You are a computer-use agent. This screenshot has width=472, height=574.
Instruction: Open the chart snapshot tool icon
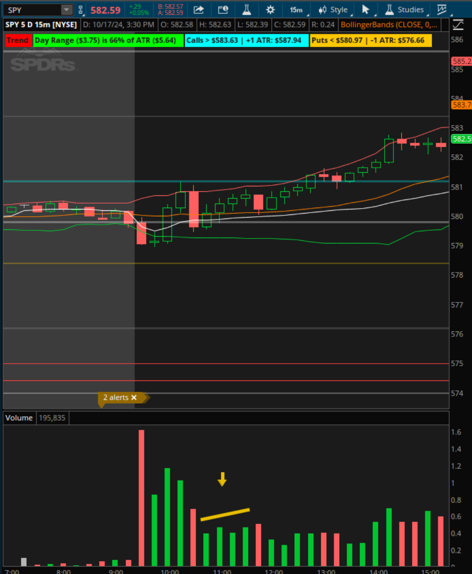pyautogui.click(x=223, y=10)
